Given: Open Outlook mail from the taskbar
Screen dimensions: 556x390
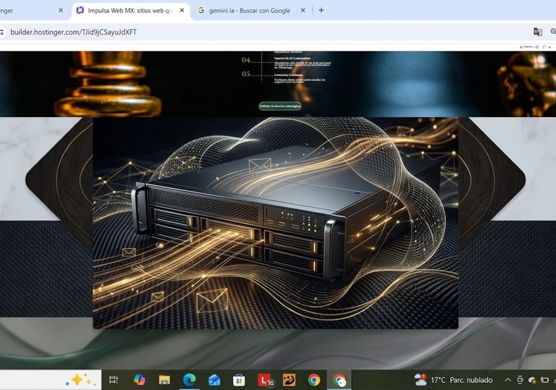Looking at the screenshot, I should (214, 380).
